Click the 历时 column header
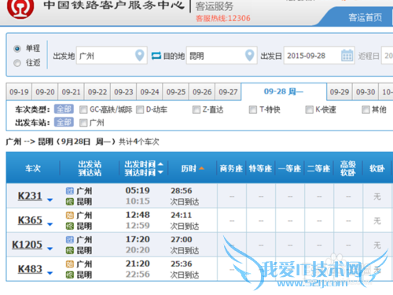This screenshot has width=393, height=295. 189,168
